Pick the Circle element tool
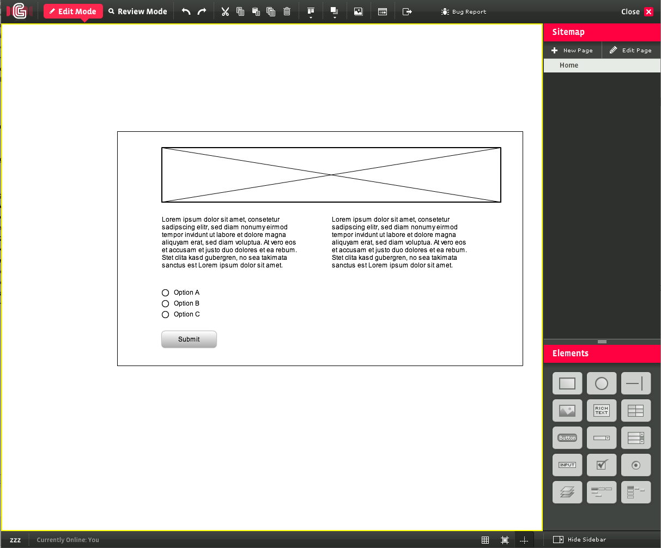Image resolution: width=661 pixels, height=548 pixels. pyautogui.click(x=602, y=383)
